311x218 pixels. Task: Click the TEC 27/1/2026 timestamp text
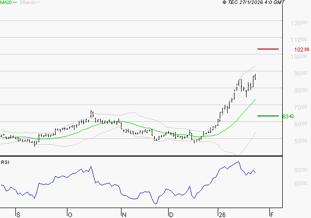click(253, 2)
